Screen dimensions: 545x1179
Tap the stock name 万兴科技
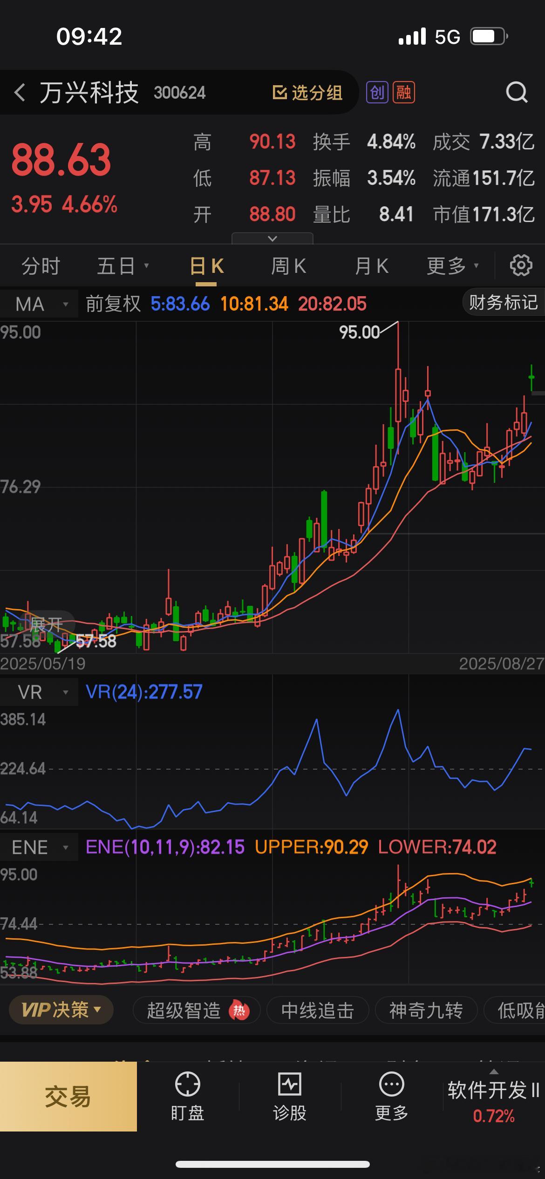click(x=89, y=92)
